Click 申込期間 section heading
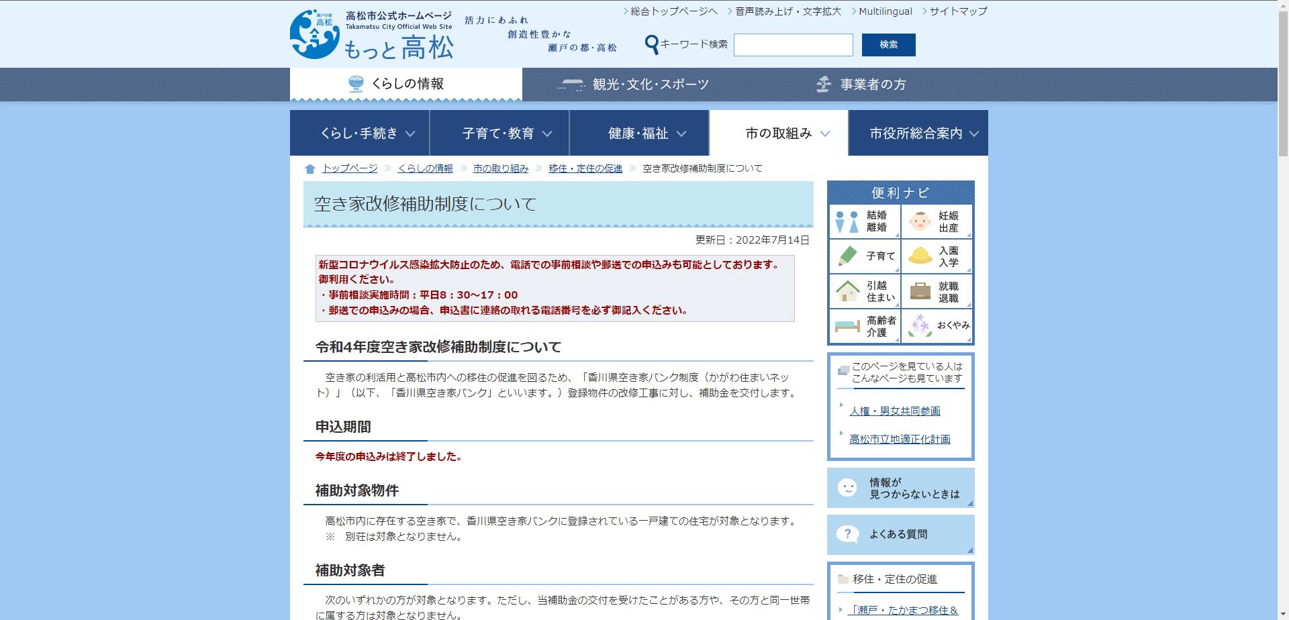Image resolution: width=1289 pixels, height=620 pixels. click(343, 427)
